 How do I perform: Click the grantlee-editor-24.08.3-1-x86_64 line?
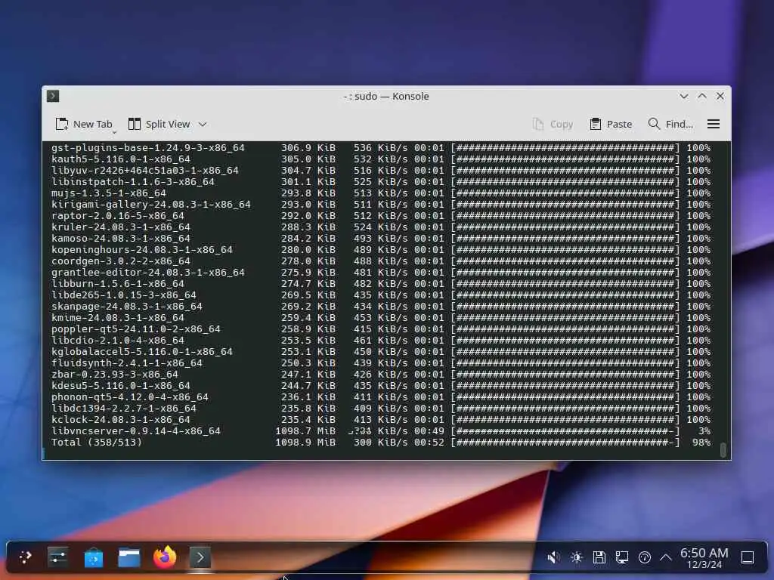tap(381, 272)
